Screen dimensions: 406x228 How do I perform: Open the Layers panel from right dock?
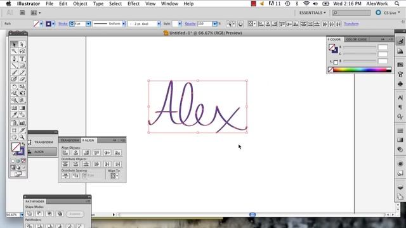pyautogui.click(x=400, y=187)
